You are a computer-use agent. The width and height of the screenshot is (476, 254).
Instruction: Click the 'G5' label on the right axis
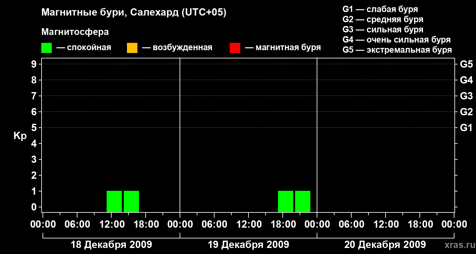pyautogui.click(x=466, y=64)
